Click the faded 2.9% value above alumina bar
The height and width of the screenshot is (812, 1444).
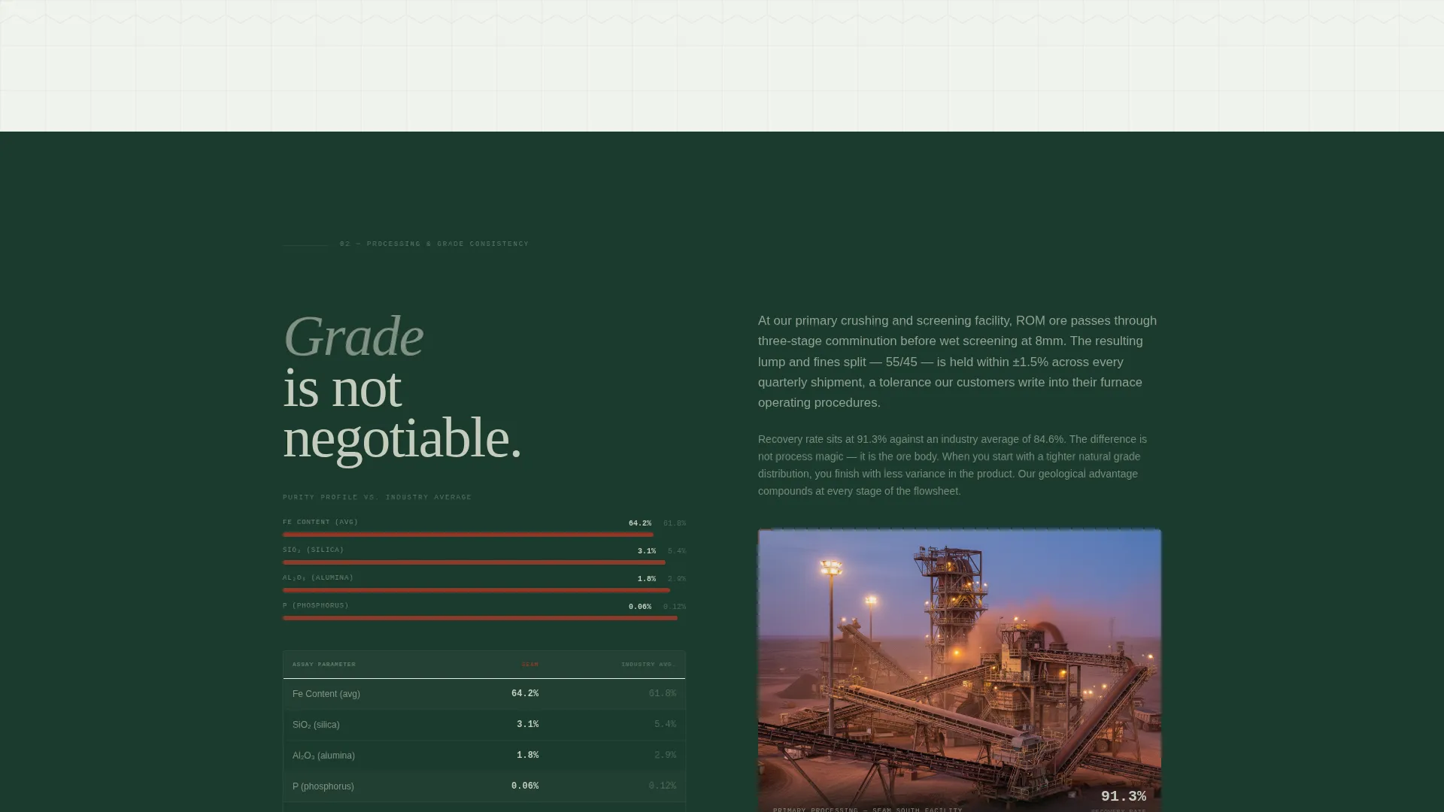677,579
